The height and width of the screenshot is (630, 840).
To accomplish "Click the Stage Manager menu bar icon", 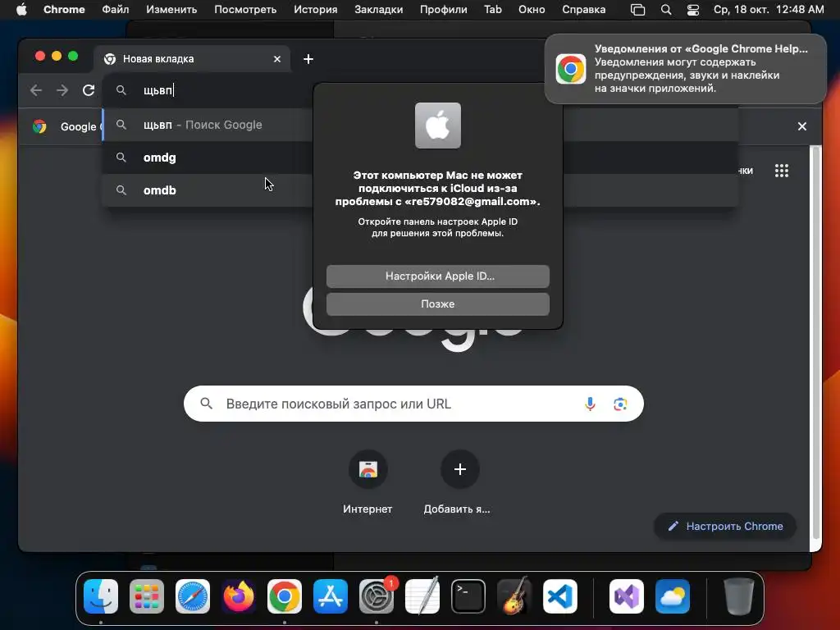I will [637, 10].
